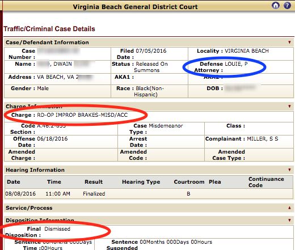
Task: Collapse the Case/Defendant Information section
Action: coord(289,42)
